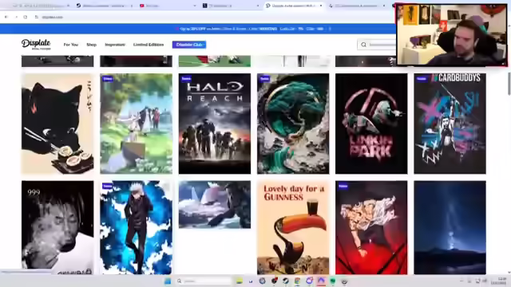511x287 pixels.
Task: Open Google Chrome from the taskbar
Action: coord(297,281)
